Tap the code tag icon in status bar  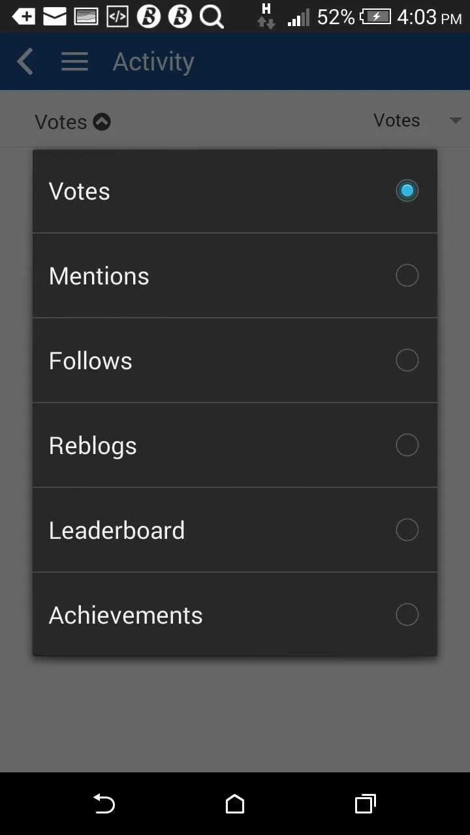(x=117, y=17)
